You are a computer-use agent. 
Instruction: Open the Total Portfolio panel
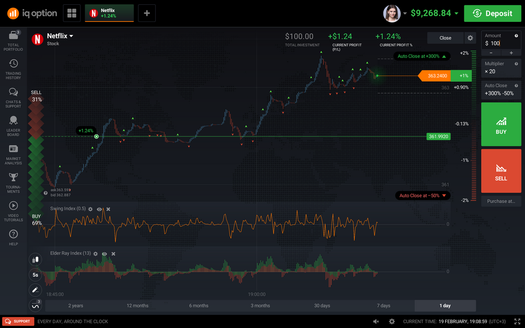[x=14, y=41]
